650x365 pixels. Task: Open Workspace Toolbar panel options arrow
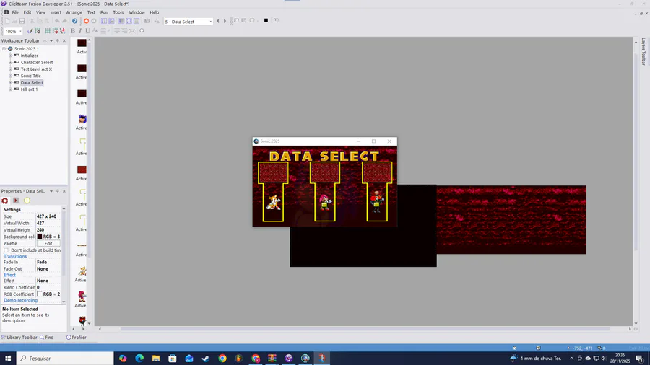point(51,41)
